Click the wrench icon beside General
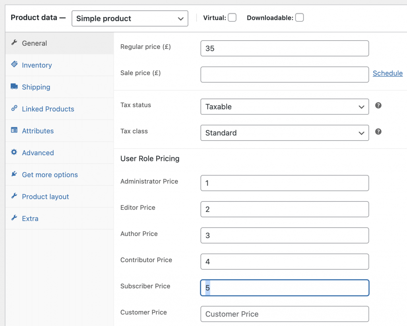This screenshot has height=326, width=407. [x=14, y=43]
